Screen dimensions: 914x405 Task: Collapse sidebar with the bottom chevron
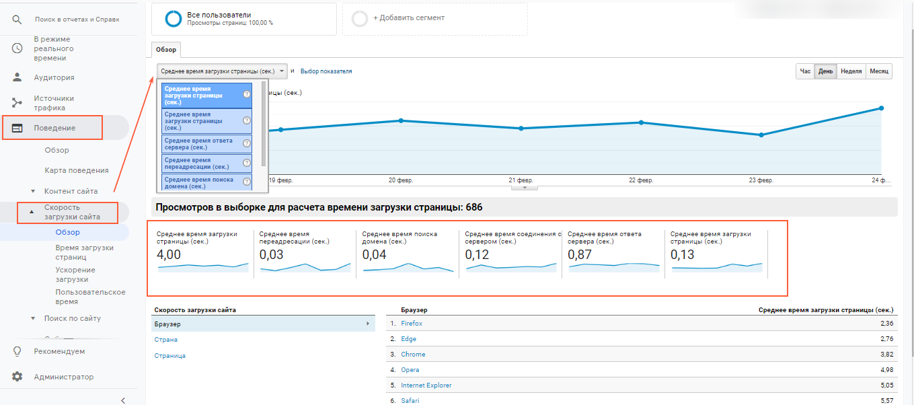point(122,400)
